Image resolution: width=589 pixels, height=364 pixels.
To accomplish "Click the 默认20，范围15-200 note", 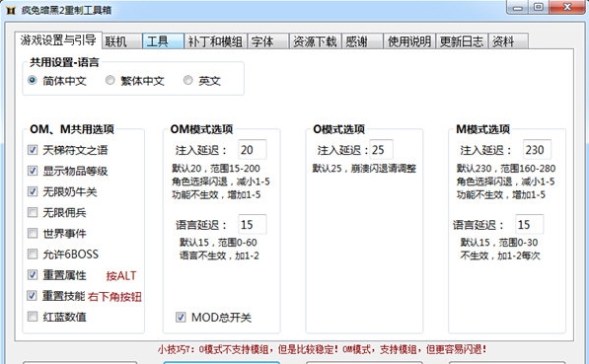I will coord(216,169).
